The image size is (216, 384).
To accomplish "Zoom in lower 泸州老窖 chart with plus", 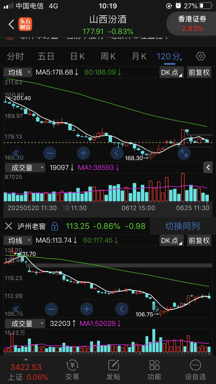I will [87, 309].
